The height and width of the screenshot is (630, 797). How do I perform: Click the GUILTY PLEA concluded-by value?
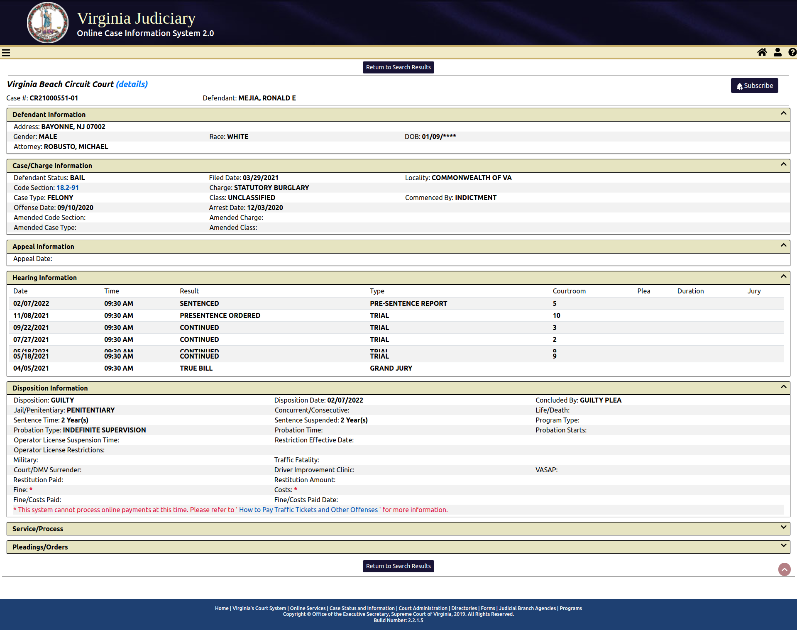click(x=601, y=400)
